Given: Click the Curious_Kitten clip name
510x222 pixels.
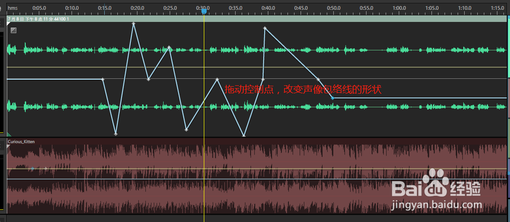Looking at the screenshot, I should point(21,141).
